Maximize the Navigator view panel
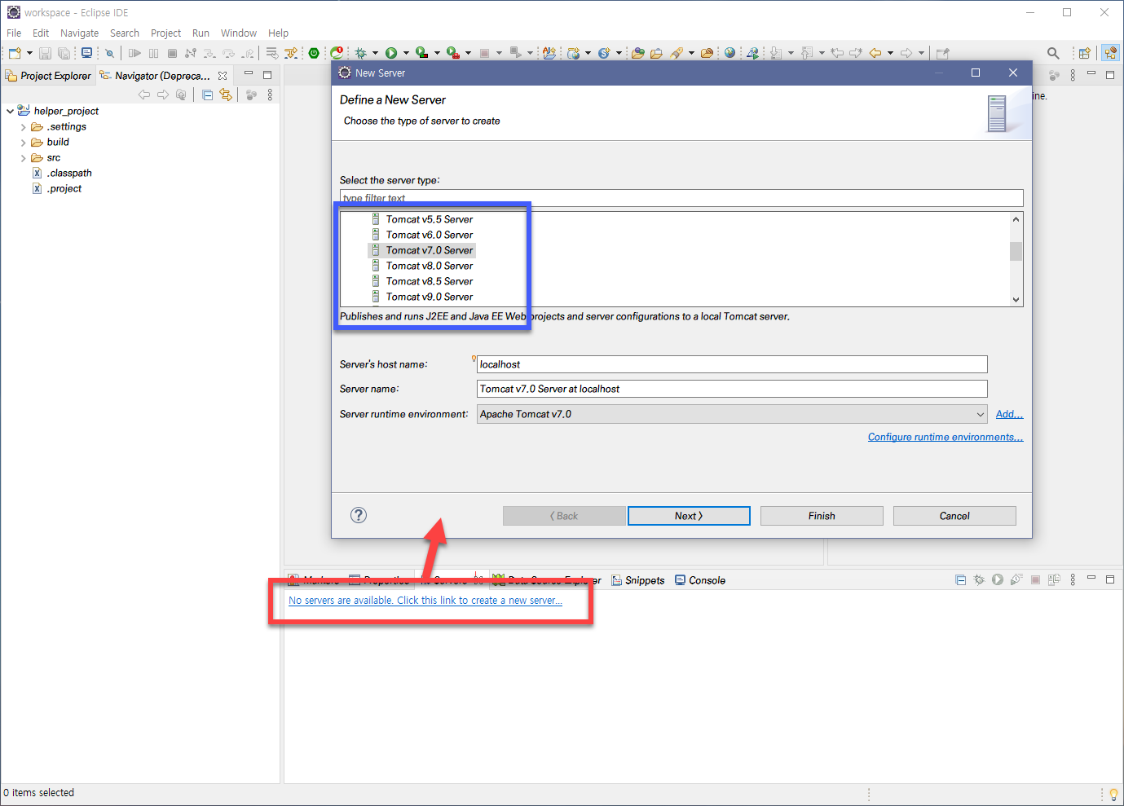The image size is (1124, 806). [267, 74]
